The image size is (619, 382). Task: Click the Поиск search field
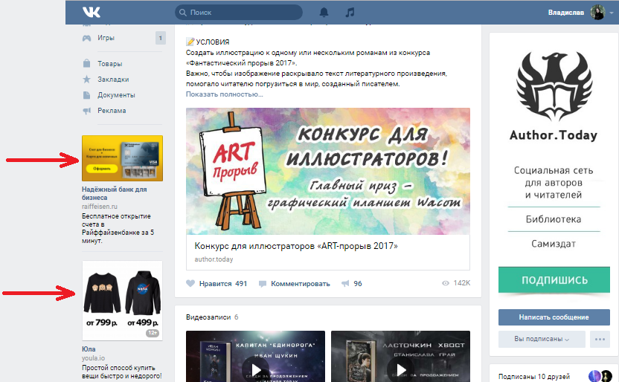click(239, 12)
